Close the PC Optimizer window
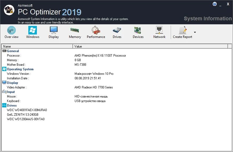The image size is (233, 152). point(228,4)
